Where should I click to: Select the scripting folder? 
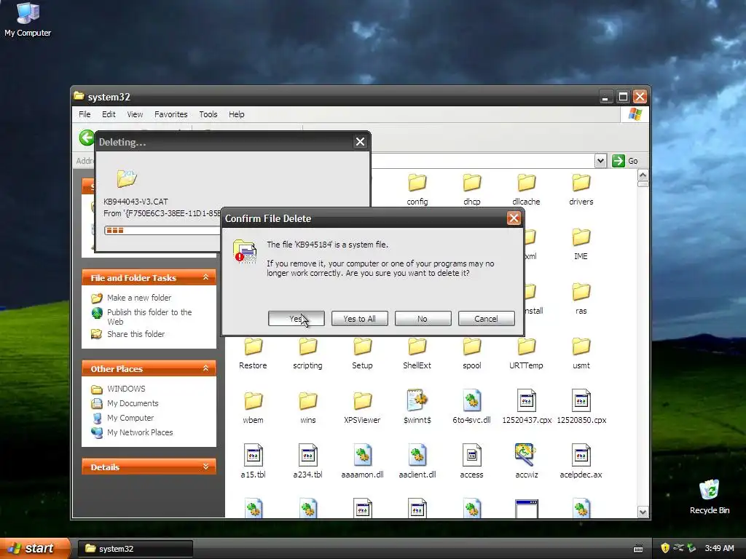tap(308, 353)
